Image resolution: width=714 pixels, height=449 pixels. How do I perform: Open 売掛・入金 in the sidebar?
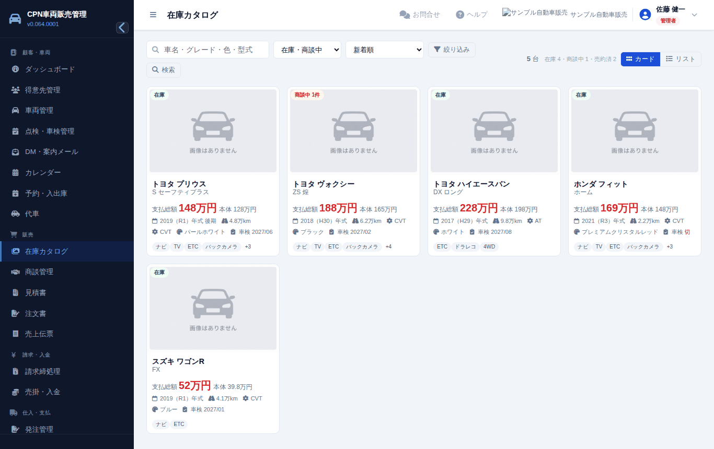click(67, 392)
